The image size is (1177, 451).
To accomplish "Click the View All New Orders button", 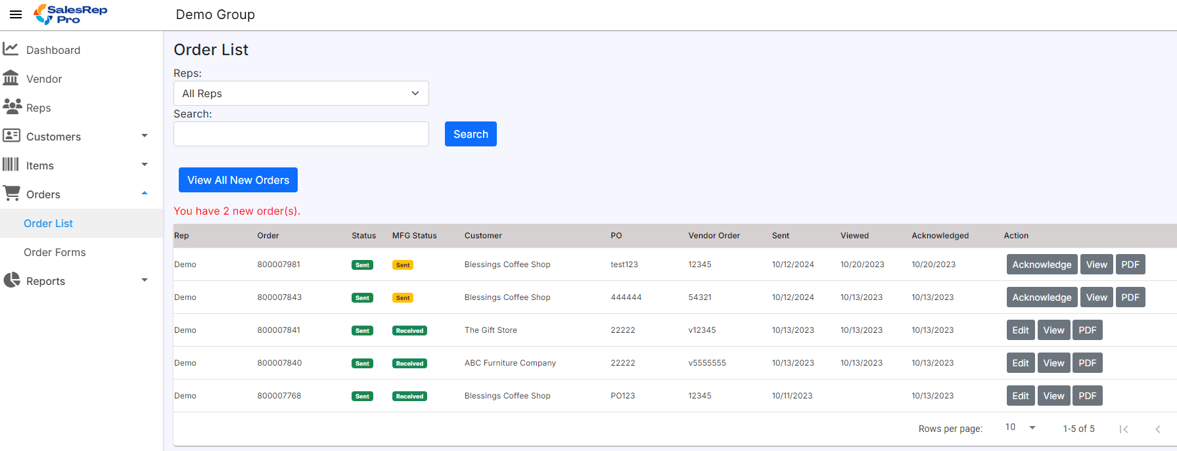I will point(238,180).
